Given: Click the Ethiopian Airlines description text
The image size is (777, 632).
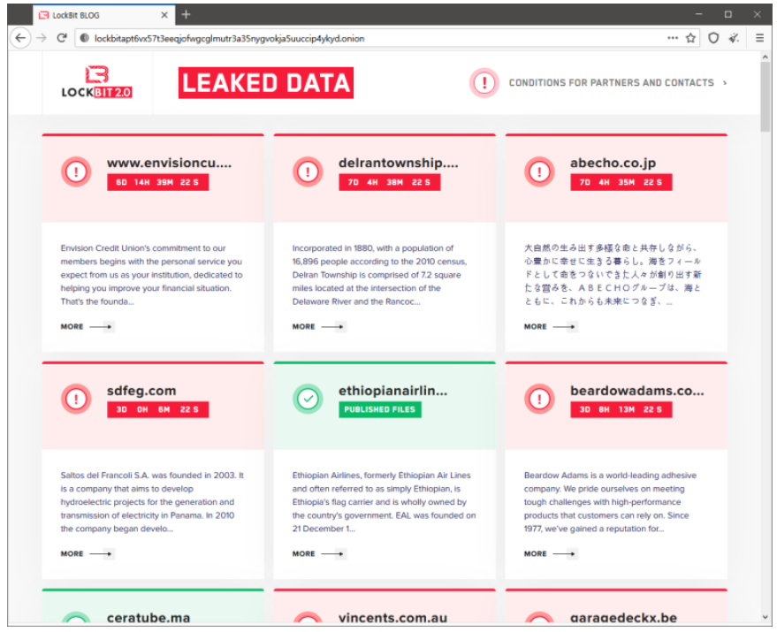Looking at the screenshot, I should (x=384, y=502).
